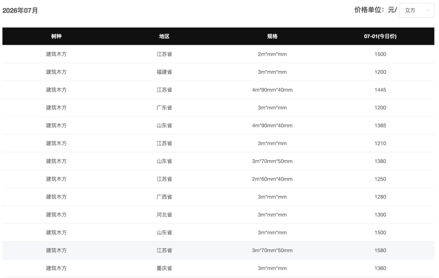The image size is (439, 278).
Task: Select the 2m*60mm*40mm specification cell
Action: point(272,179)
